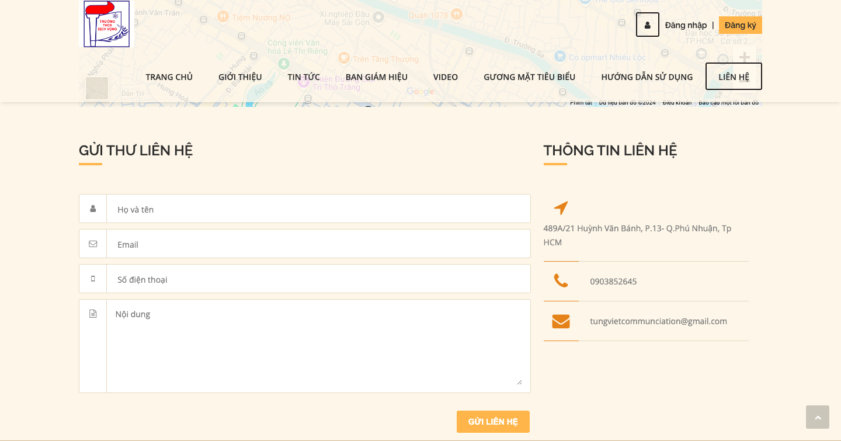Screen dimensions: 841x441
Task: Navigate to Ban Giám Hiệu
Action: click(376, 77)
